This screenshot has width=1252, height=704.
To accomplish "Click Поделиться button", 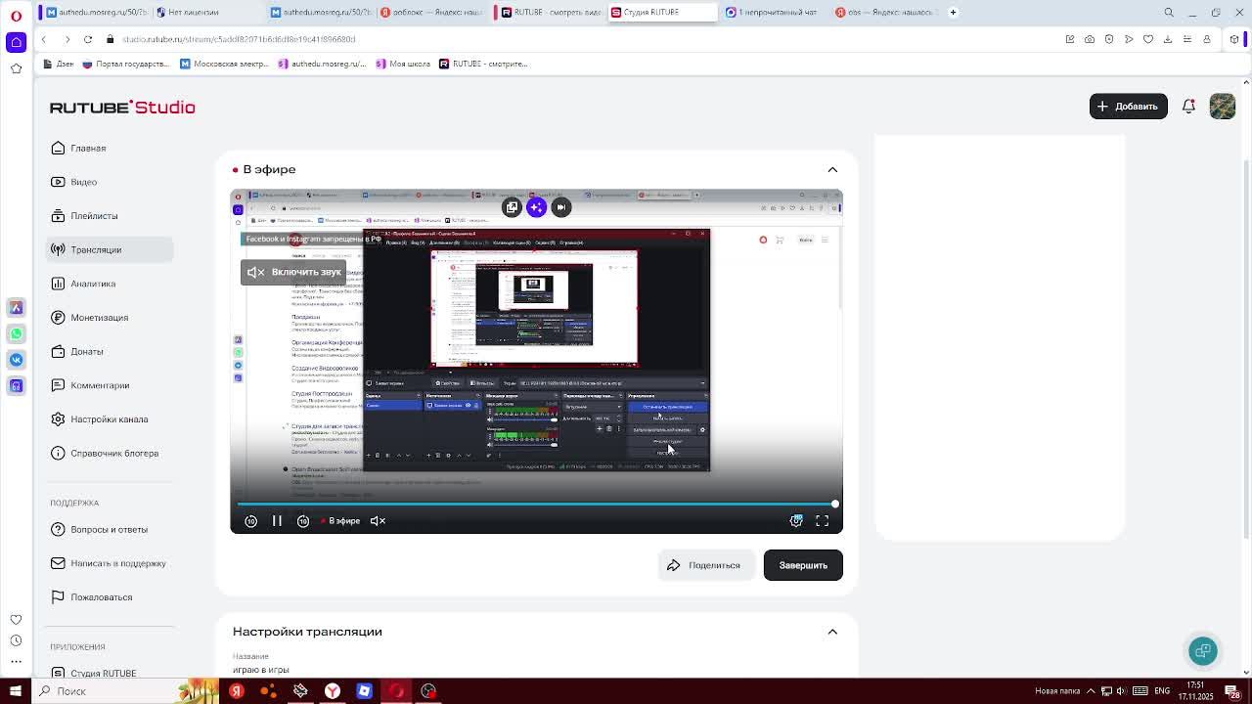I will click(x=704, y=565).
